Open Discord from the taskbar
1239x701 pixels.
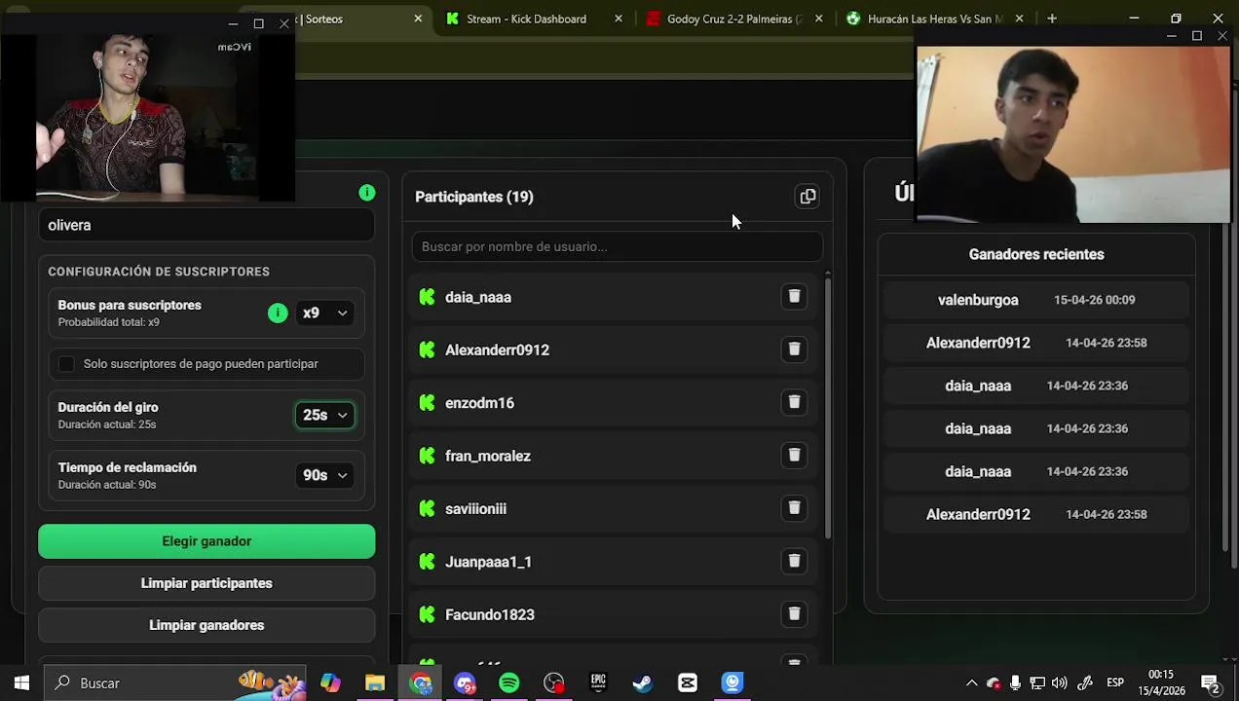pyautogui.click(x=465, y=683)
